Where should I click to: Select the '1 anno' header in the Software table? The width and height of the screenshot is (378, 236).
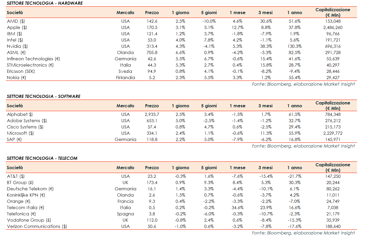pyautogui.click(x=294, y=106)
